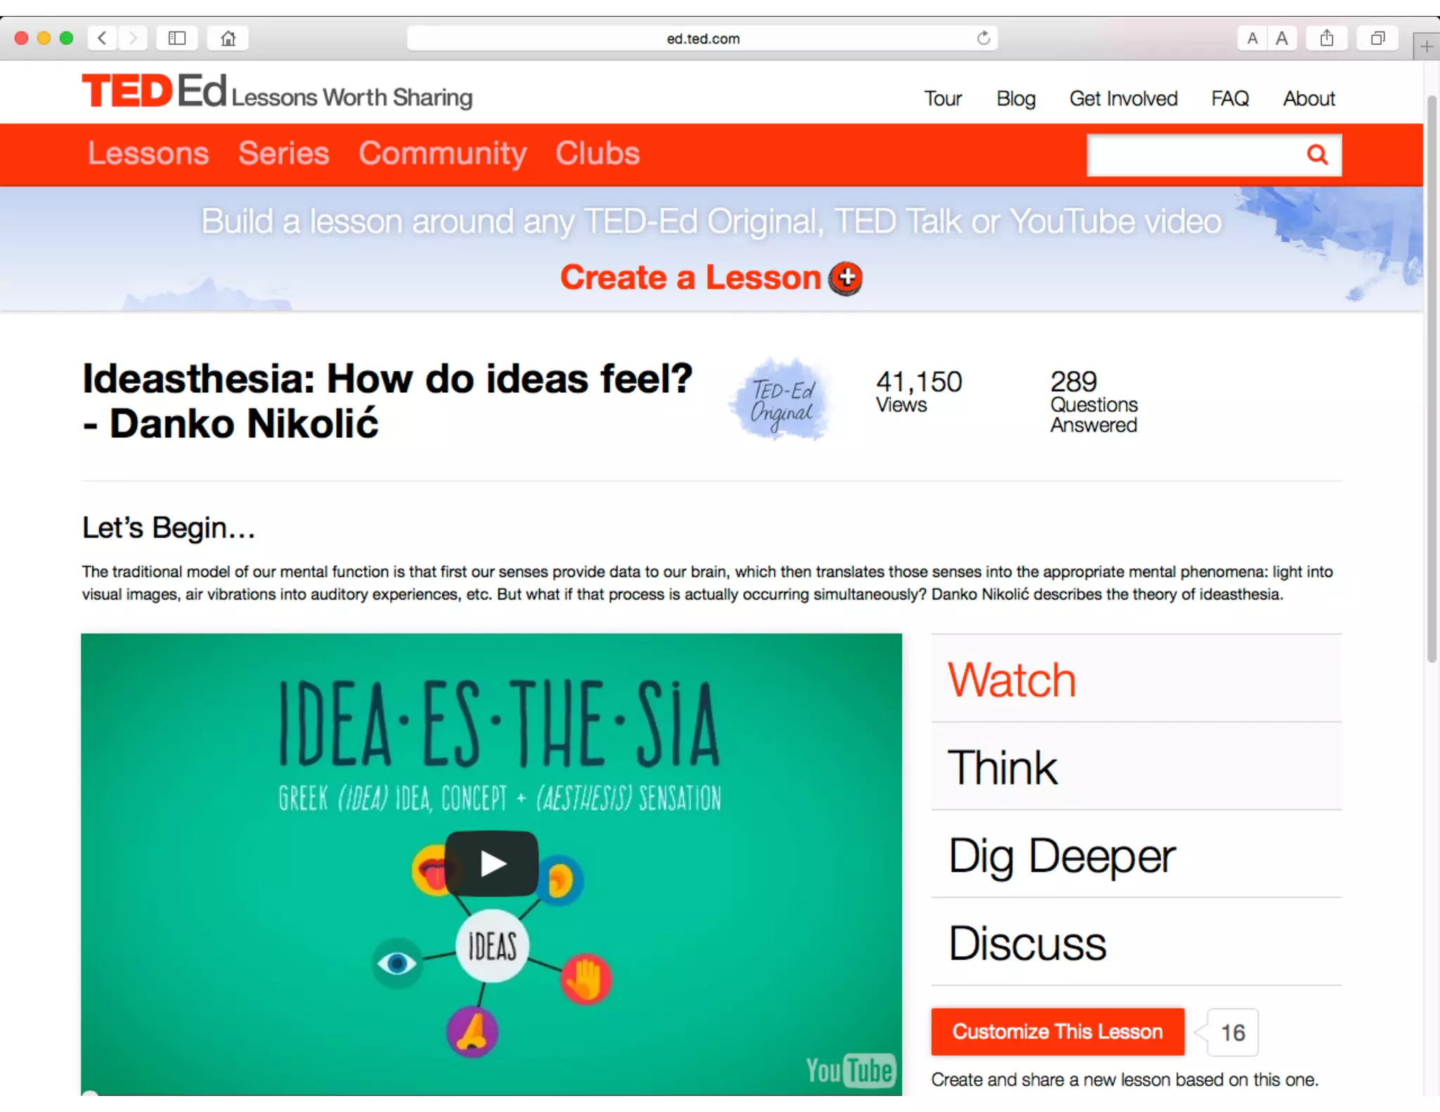Go to the home page icon
Image resolution: width=1440 pixels, height=1112 pixels.
[x=228, y=38]
